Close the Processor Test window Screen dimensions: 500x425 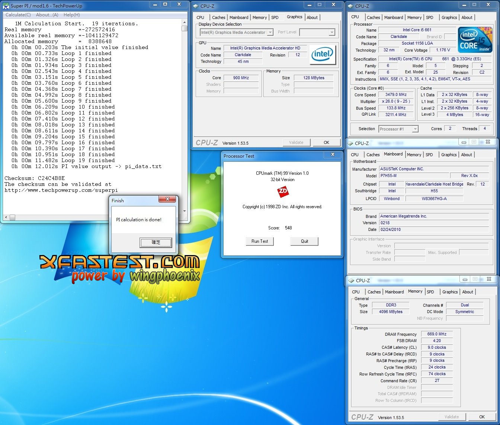[333, 155]
